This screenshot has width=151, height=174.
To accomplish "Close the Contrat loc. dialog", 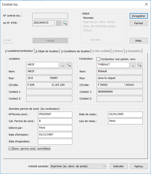I will tap(146, 4).
